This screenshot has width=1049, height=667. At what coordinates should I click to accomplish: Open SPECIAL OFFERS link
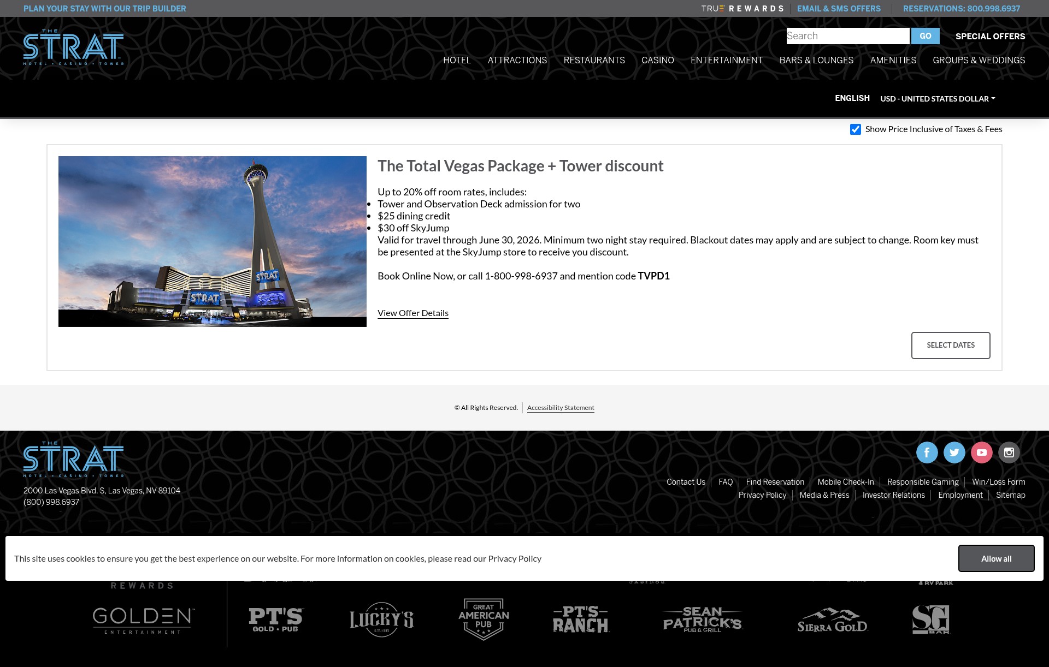coord(990,37)
